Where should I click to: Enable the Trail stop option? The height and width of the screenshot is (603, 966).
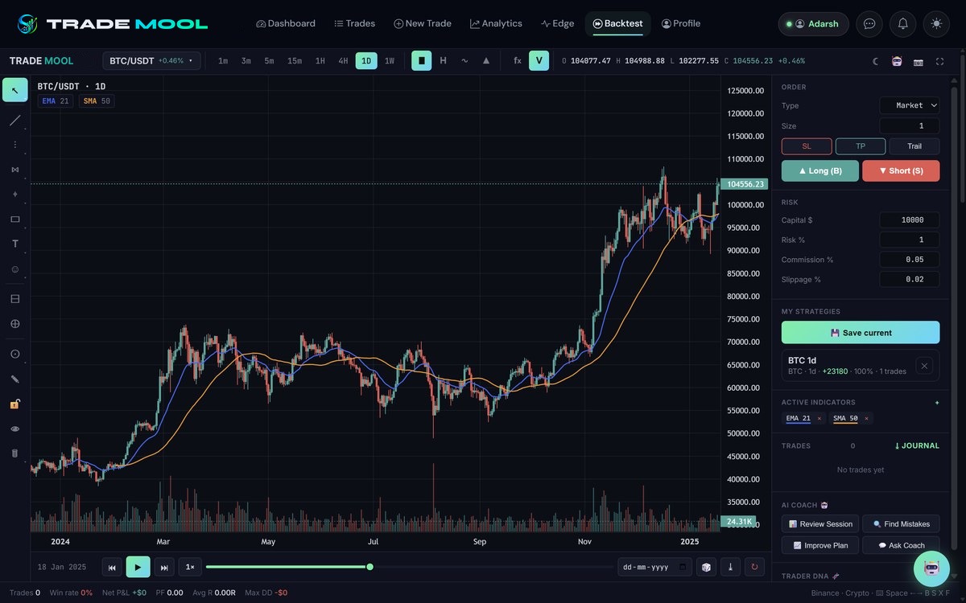914,146
